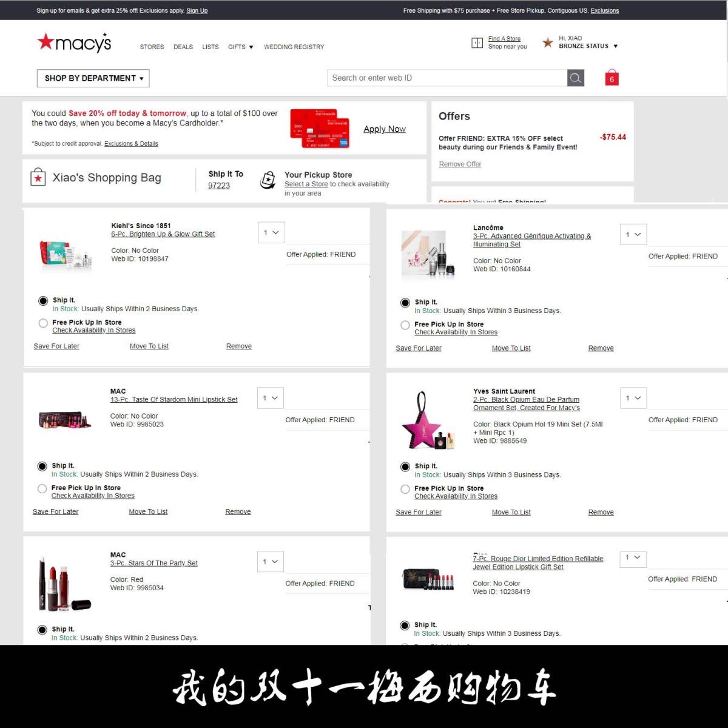Click Xiao's Shopping Bag star icon

[38, 177]
